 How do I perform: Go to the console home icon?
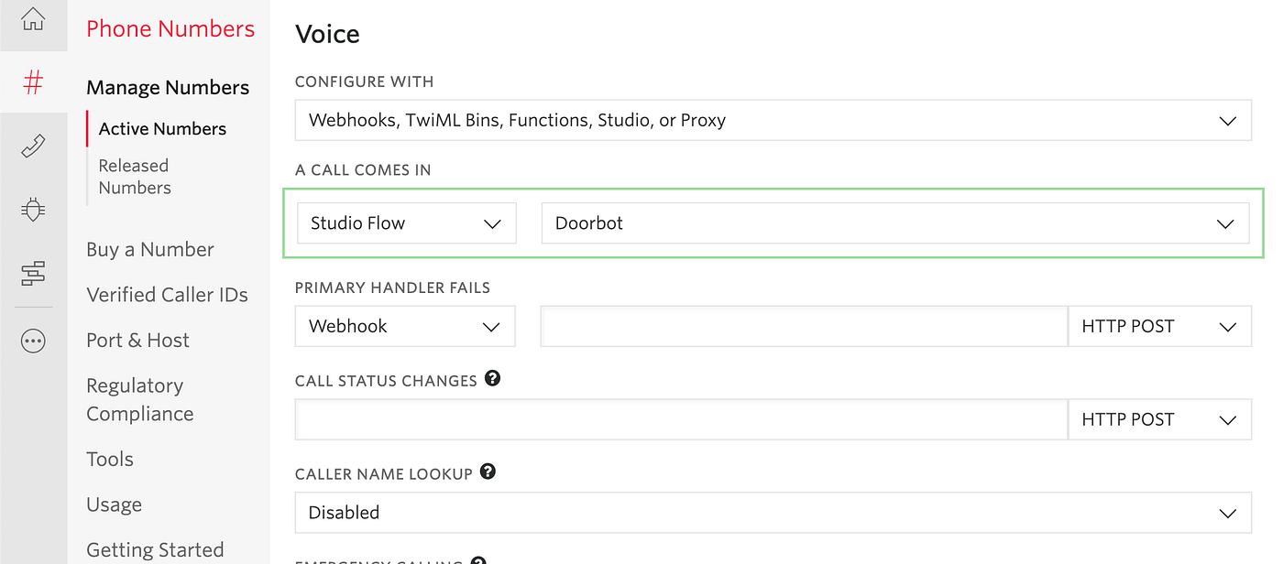[x=33, y=19]
